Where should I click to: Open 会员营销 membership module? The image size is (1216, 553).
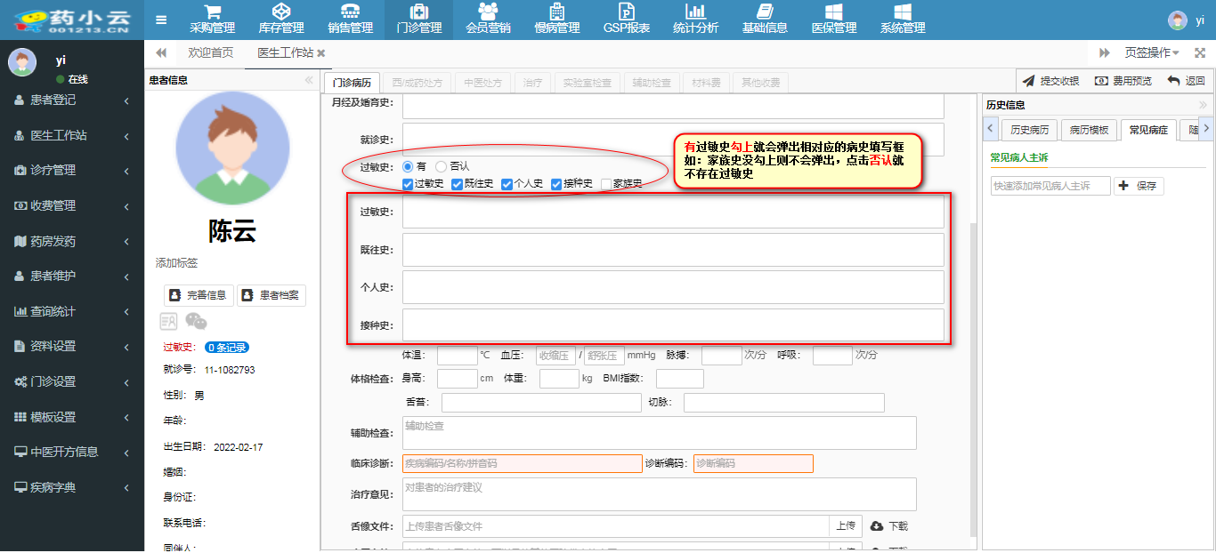click(x=488, y=20)
